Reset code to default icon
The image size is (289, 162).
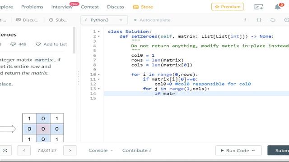[273, 20]
